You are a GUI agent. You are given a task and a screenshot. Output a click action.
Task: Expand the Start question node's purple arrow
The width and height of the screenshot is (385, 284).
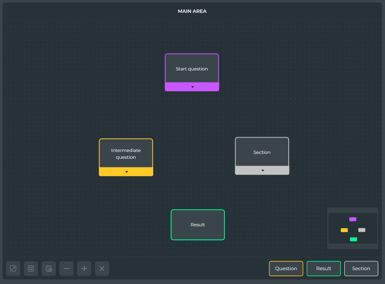pos(192,87)
